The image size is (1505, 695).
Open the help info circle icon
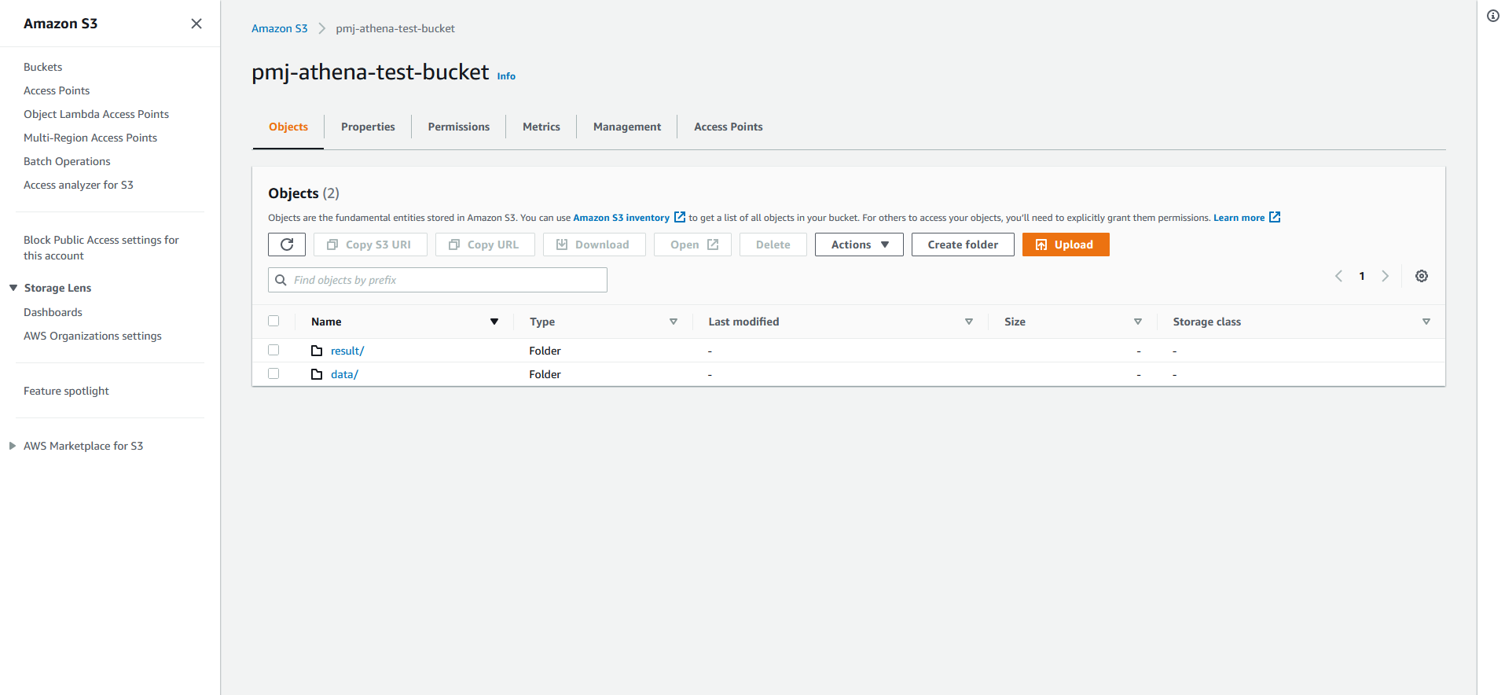click(x=1493, y=16)
